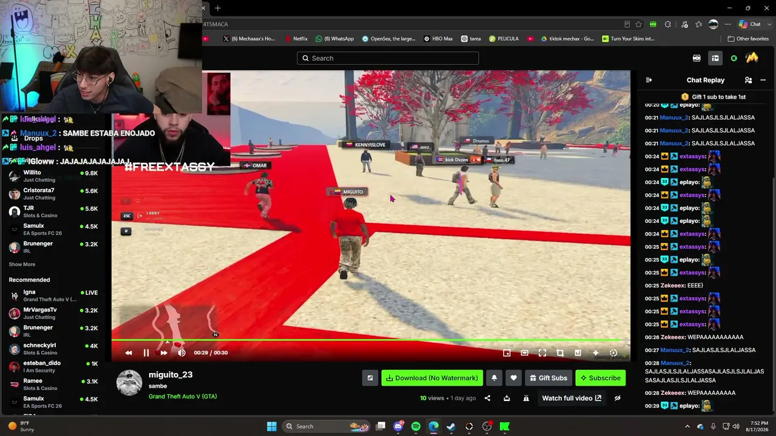This screenshot has width=776, height=436.
Task: Enter fullscreen in the video player
Action: coord(543,352)
